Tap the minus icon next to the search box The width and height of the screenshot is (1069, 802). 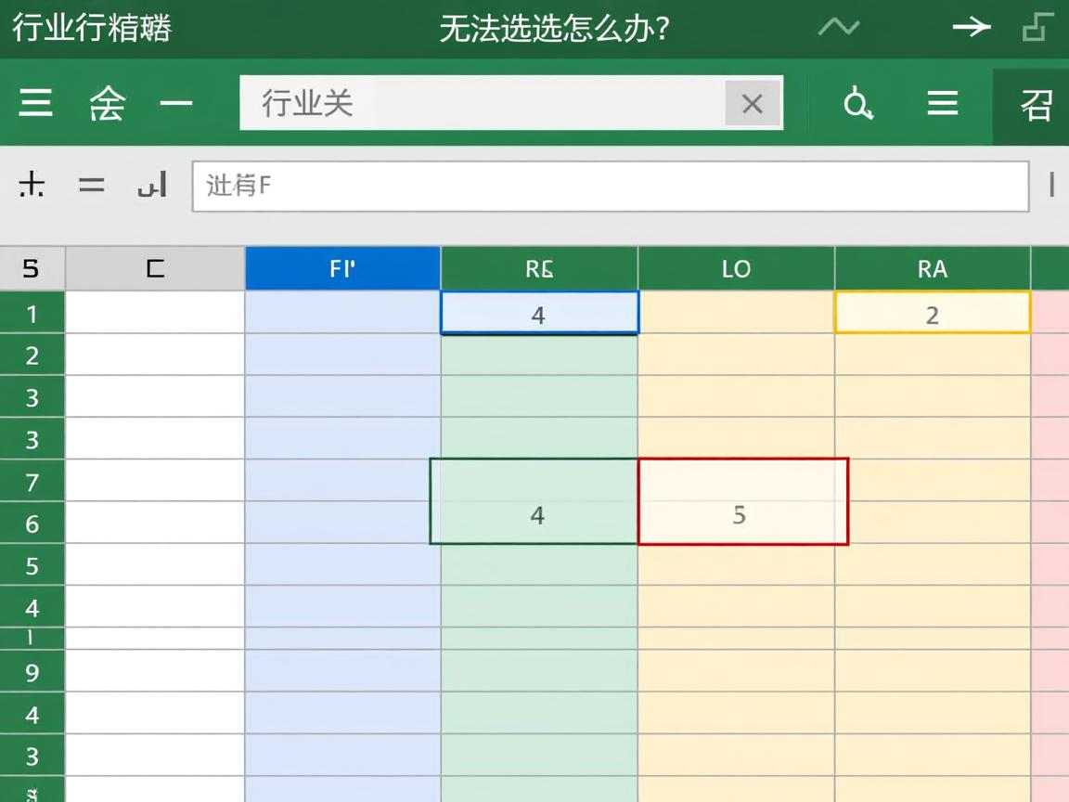176,104
